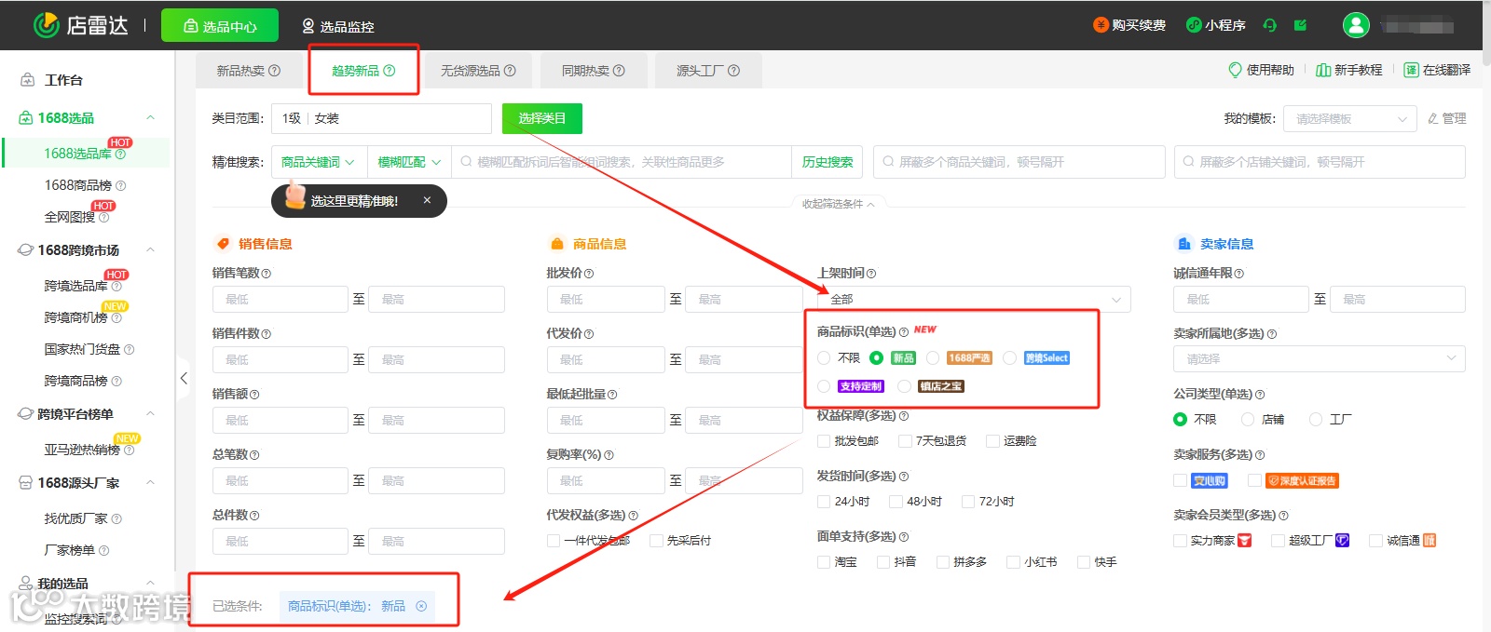Click the 在线翻译 icon

(x=1411, y=70)
